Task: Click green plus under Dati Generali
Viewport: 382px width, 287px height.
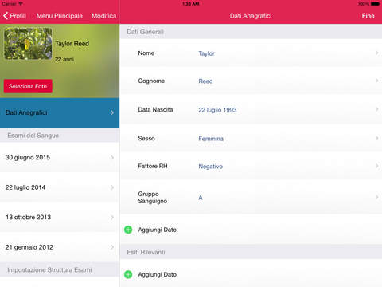Action: tap(128, 230)
